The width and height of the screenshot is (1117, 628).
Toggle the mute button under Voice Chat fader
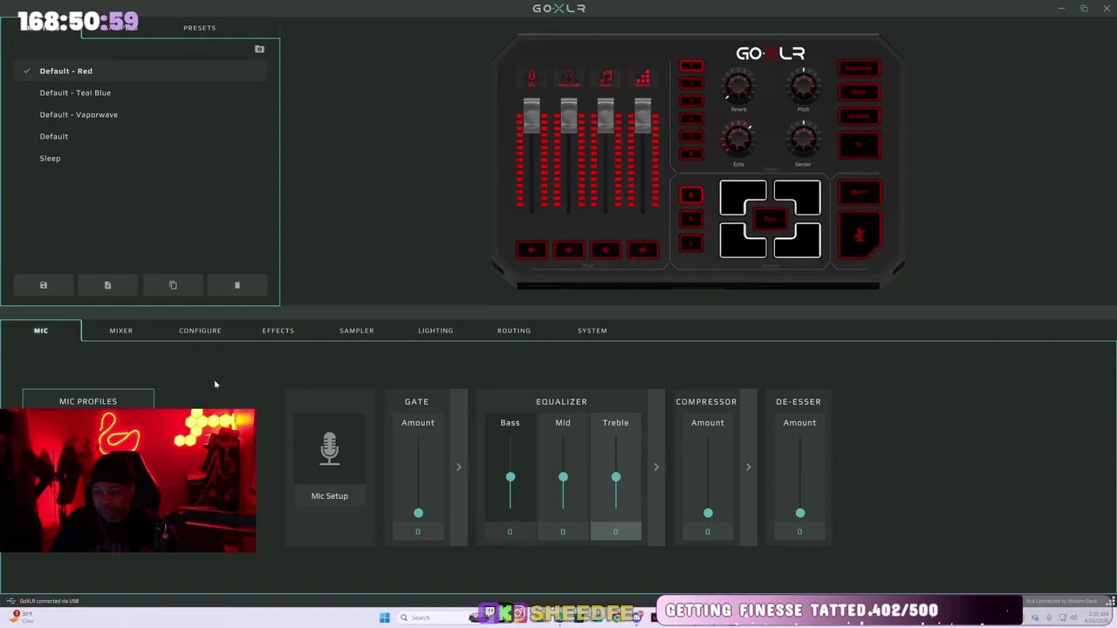pos(569,250)
